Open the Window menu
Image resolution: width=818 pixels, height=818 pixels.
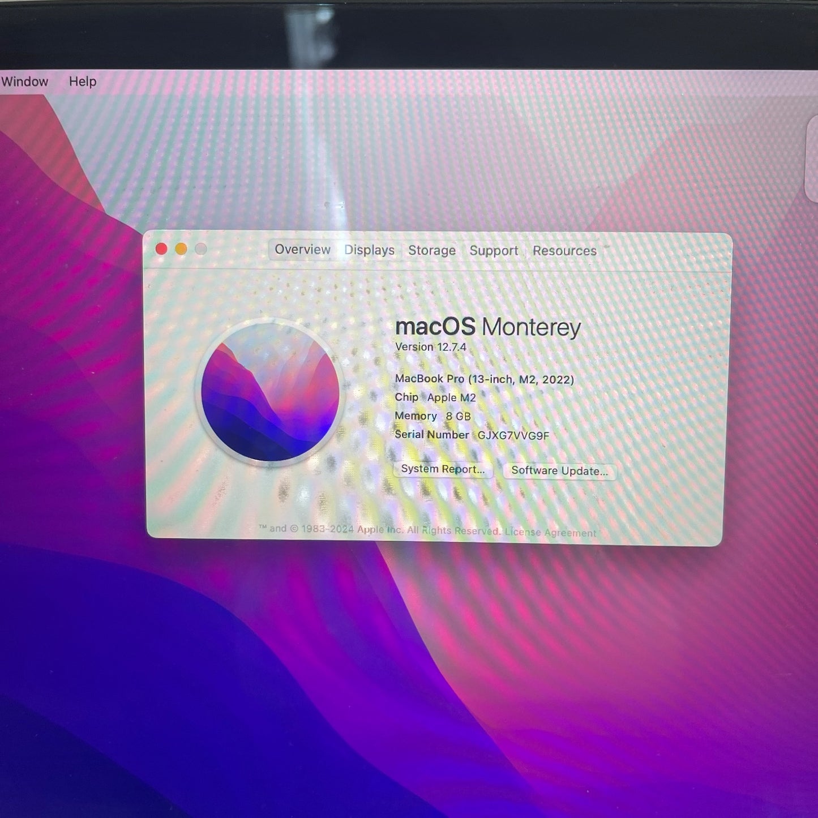point(24,82)
